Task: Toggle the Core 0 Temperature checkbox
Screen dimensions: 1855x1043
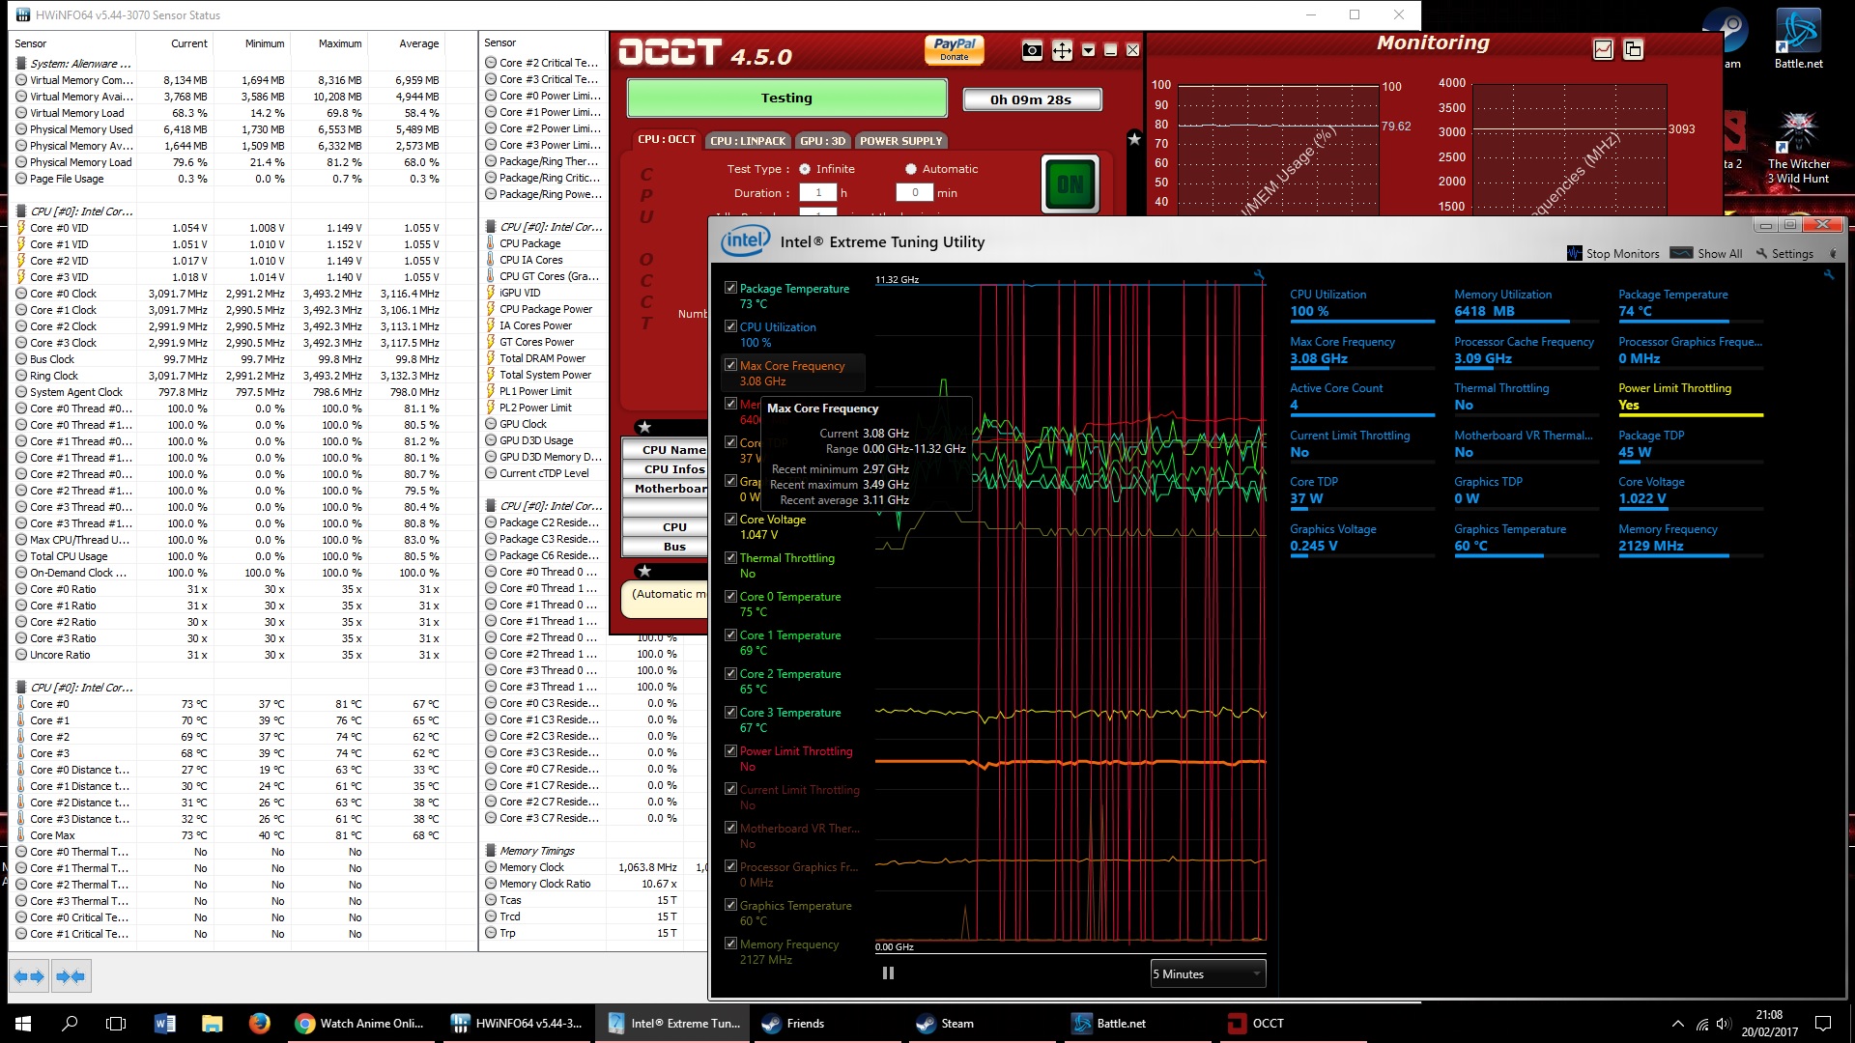Action: (731, 596)
